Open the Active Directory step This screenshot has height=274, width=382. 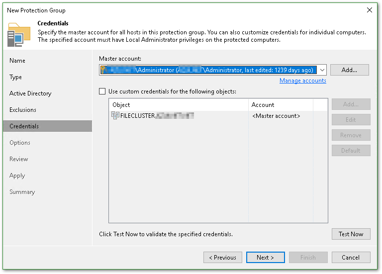[x=30, y=93]
